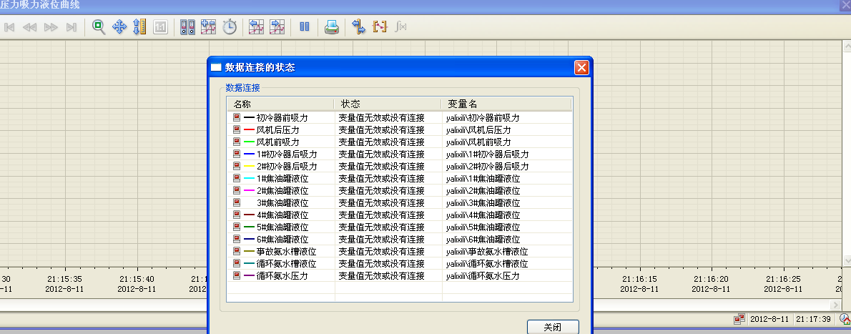Click the vertical ruler scale tool

pyautogui.click(x=139, y=27)
